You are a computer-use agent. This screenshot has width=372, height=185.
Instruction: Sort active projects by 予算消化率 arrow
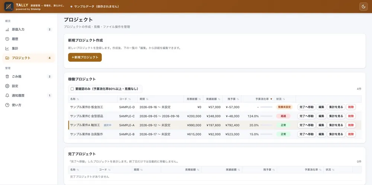point(271,99)
